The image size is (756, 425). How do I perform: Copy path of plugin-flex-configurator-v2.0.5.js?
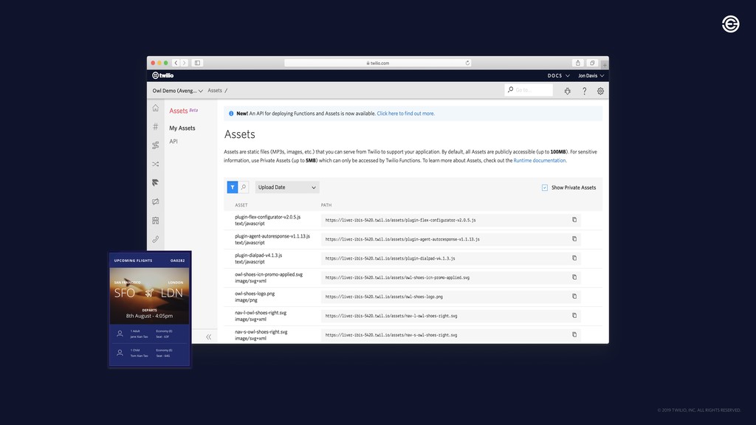point(574,220)
